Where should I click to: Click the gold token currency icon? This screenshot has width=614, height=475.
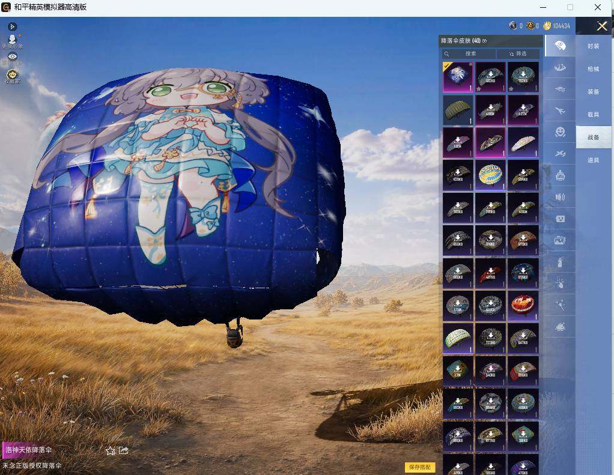530,26
